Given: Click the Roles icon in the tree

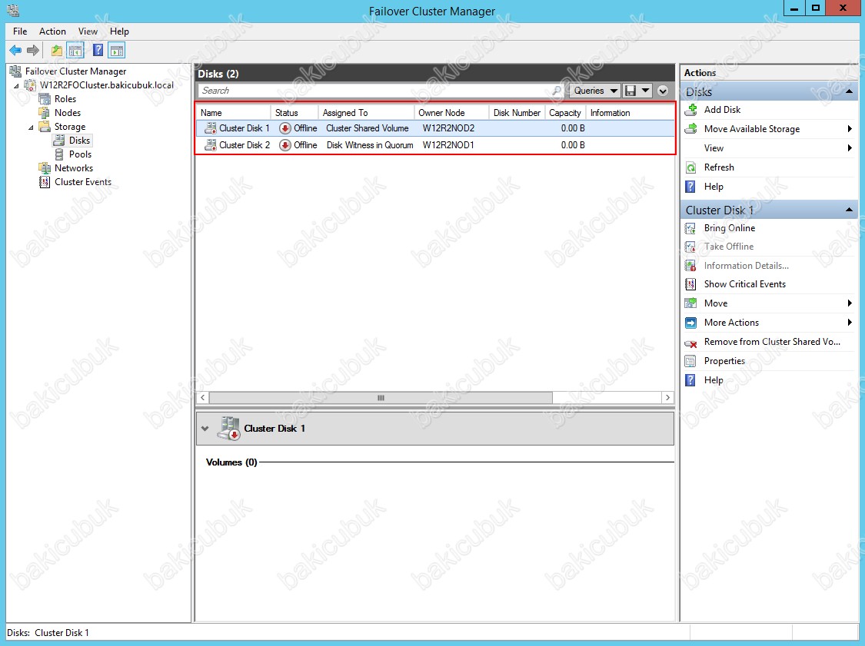Looking at the screenshot, I should 45,99.
